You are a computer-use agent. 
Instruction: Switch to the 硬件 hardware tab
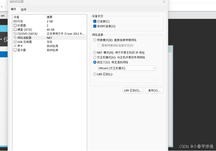[13, 9]
